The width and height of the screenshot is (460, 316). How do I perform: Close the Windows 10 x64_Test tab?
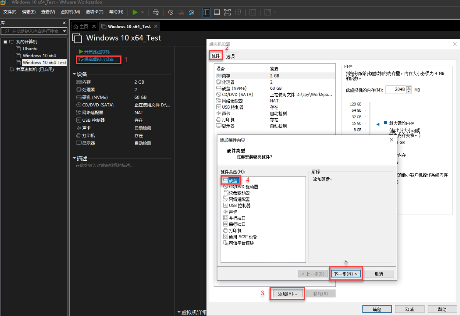(156, 26)
